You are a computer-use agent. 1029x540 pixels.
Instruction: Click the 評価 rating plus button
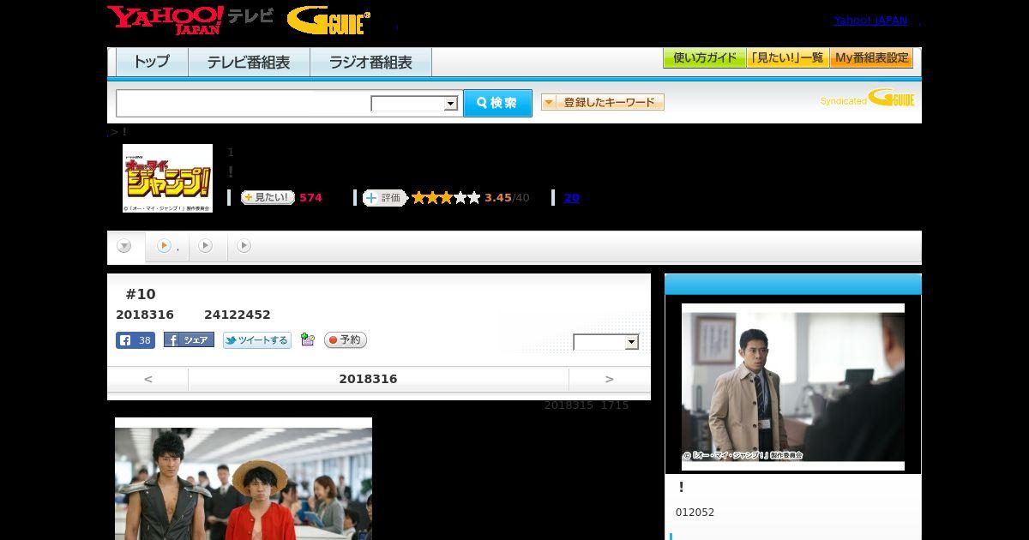[384, 197]
